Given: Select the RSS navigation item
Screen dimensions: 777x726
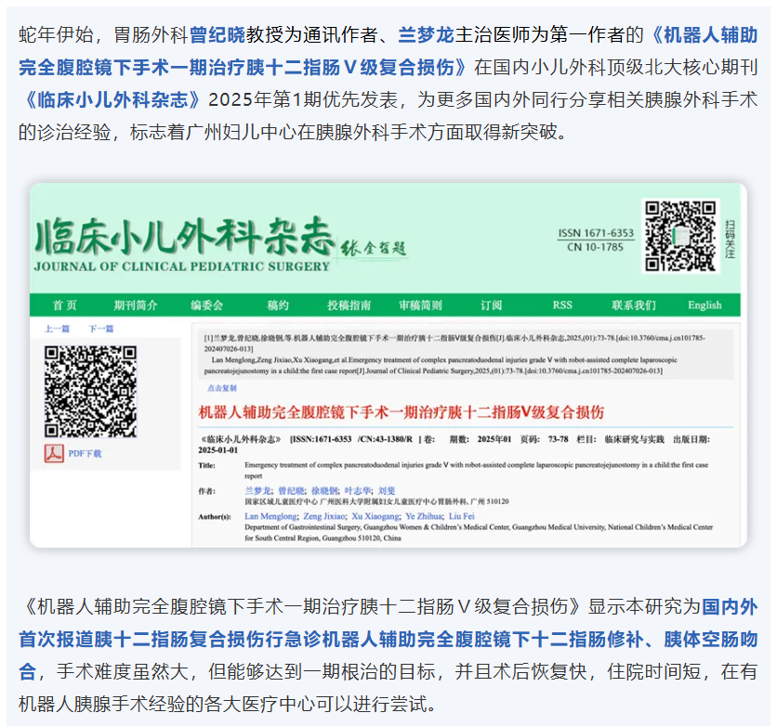Looking at the screenshot, I should coord(562,305).
